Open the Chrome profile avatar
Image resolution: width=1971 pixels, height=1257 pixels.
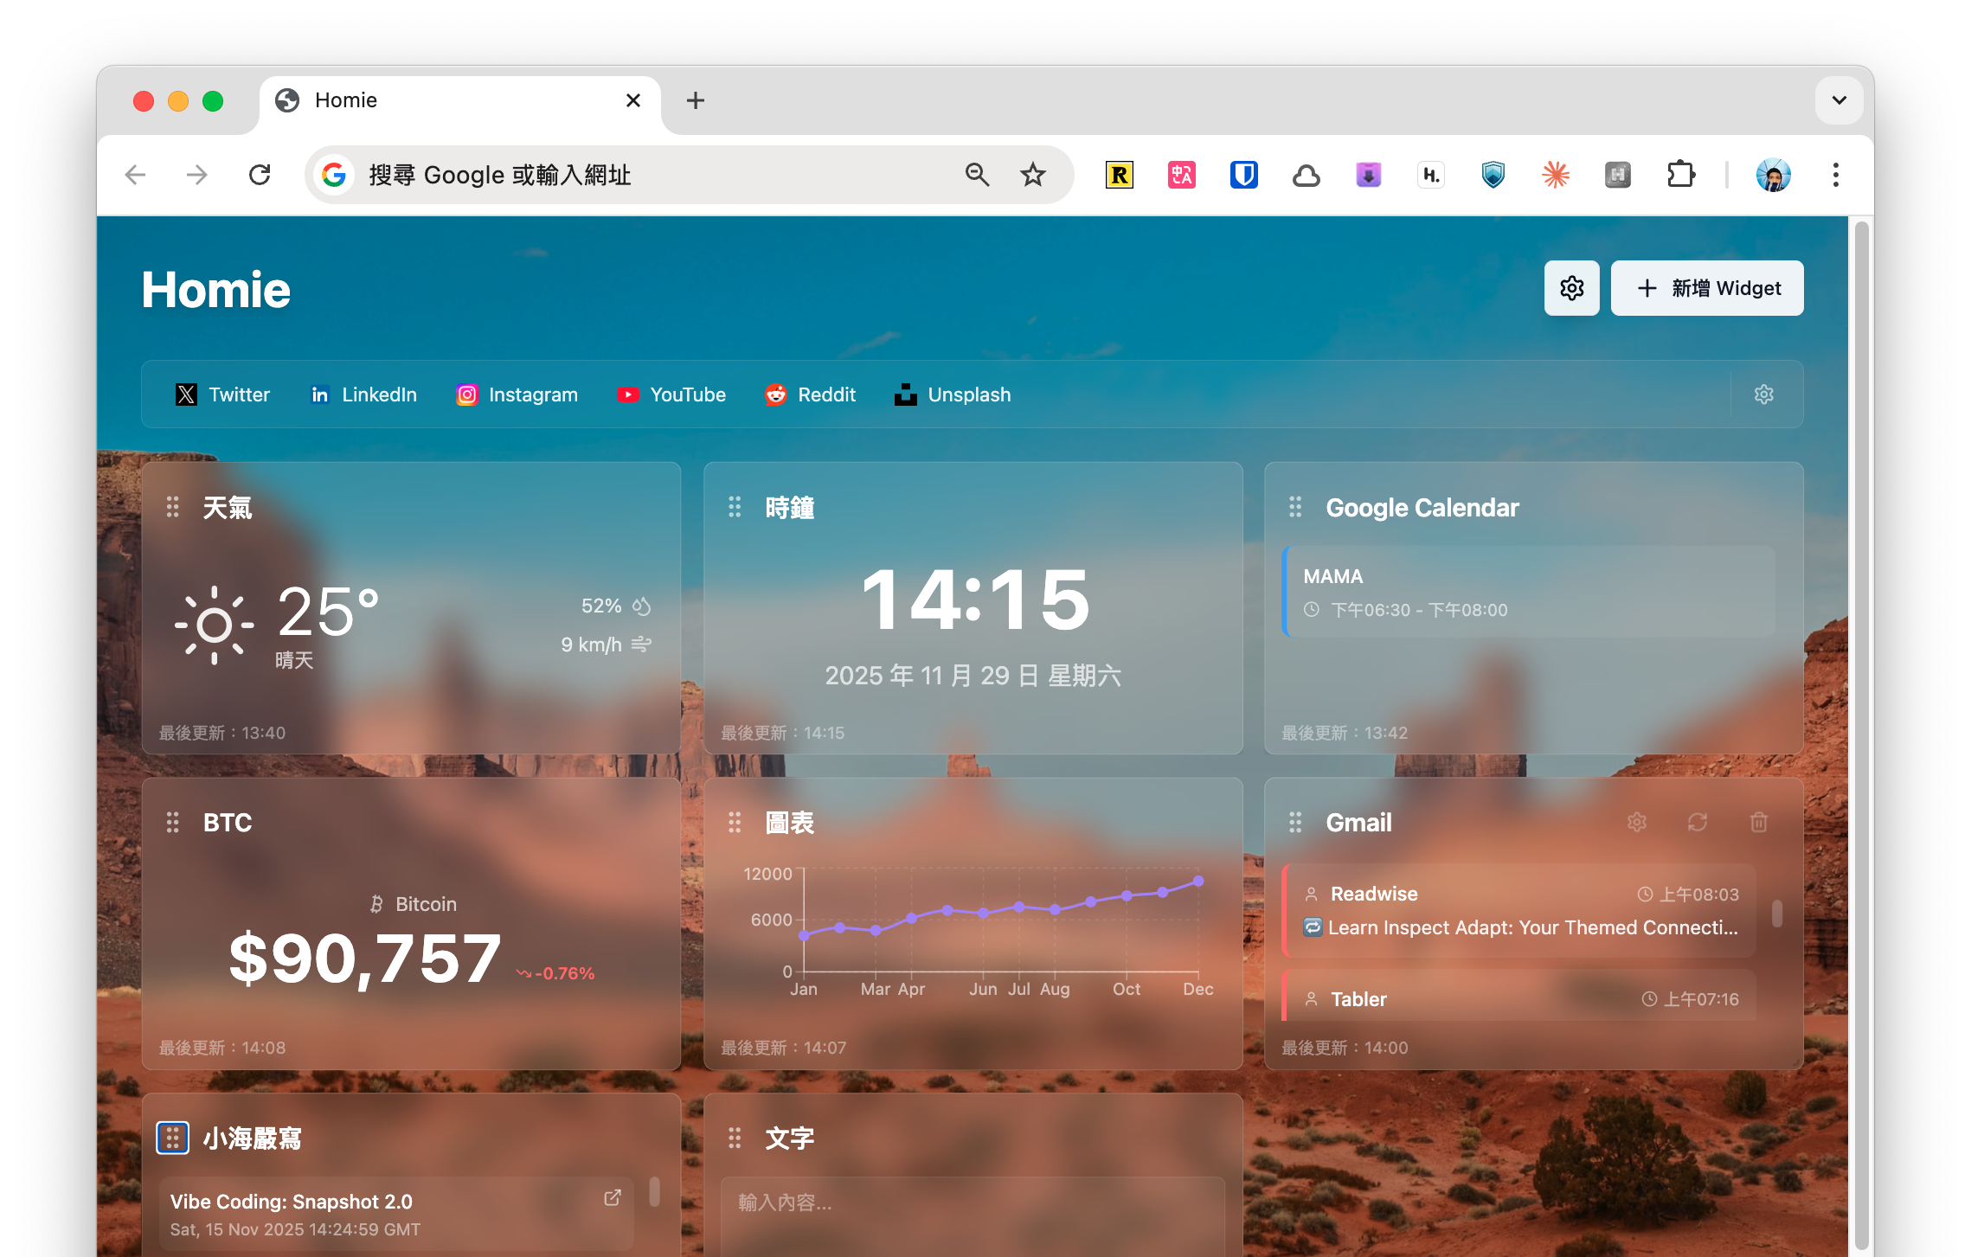pos(1773,175)
